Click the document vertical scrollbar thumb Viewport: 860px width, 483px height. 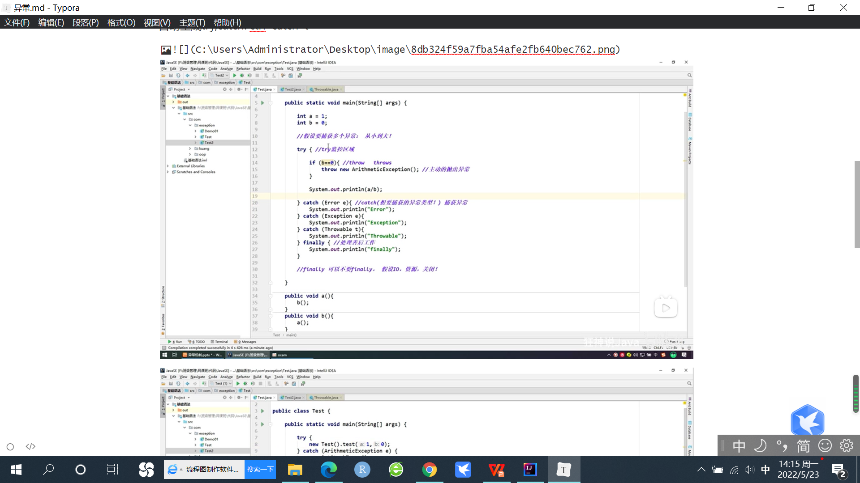[857, 204]
